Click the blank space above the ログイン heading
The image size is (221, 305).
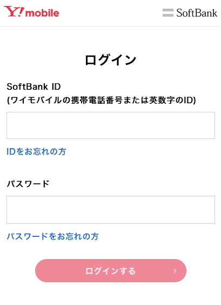(x=111, y=40)
